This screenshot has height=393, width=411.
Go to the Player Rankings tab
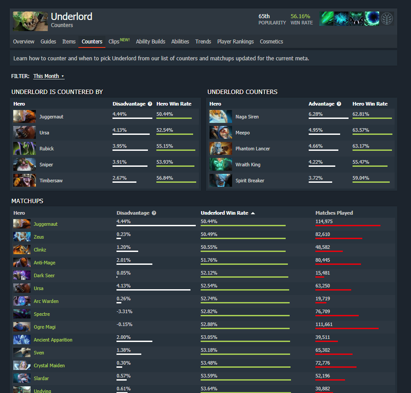coord(235,42)
